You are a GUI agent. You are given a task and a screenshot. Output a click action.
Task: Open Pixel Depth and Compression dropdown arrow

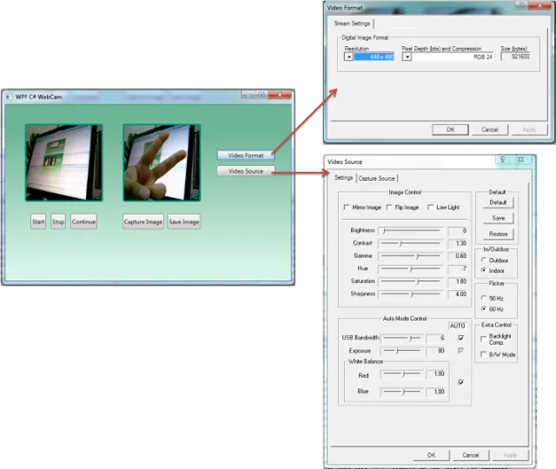point(407,56)
